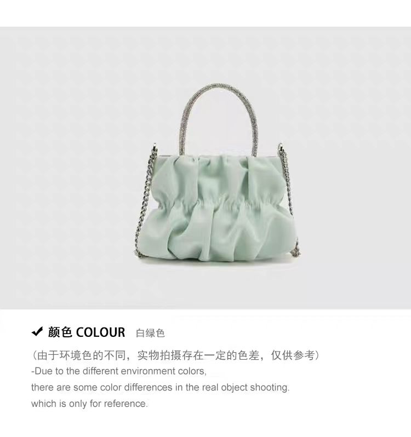Click the right silver chain strap

coord(289,195)
